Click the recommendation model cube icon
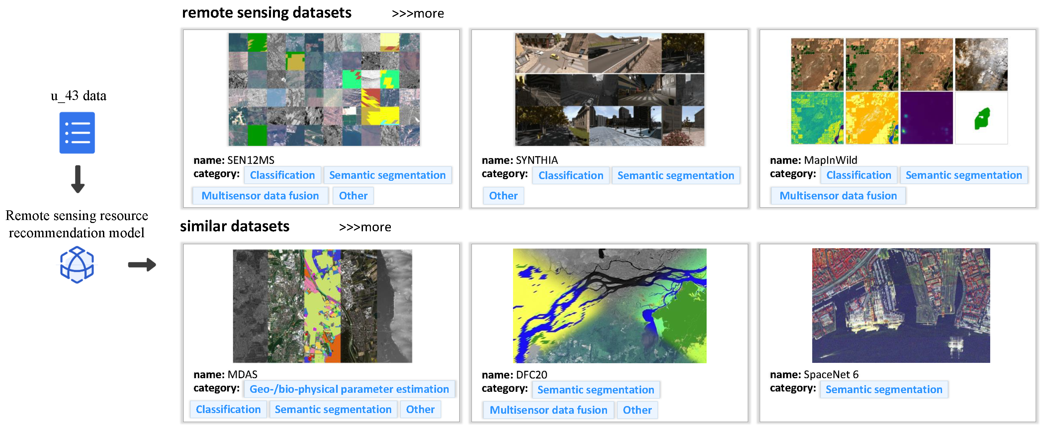 click(77, 265)
